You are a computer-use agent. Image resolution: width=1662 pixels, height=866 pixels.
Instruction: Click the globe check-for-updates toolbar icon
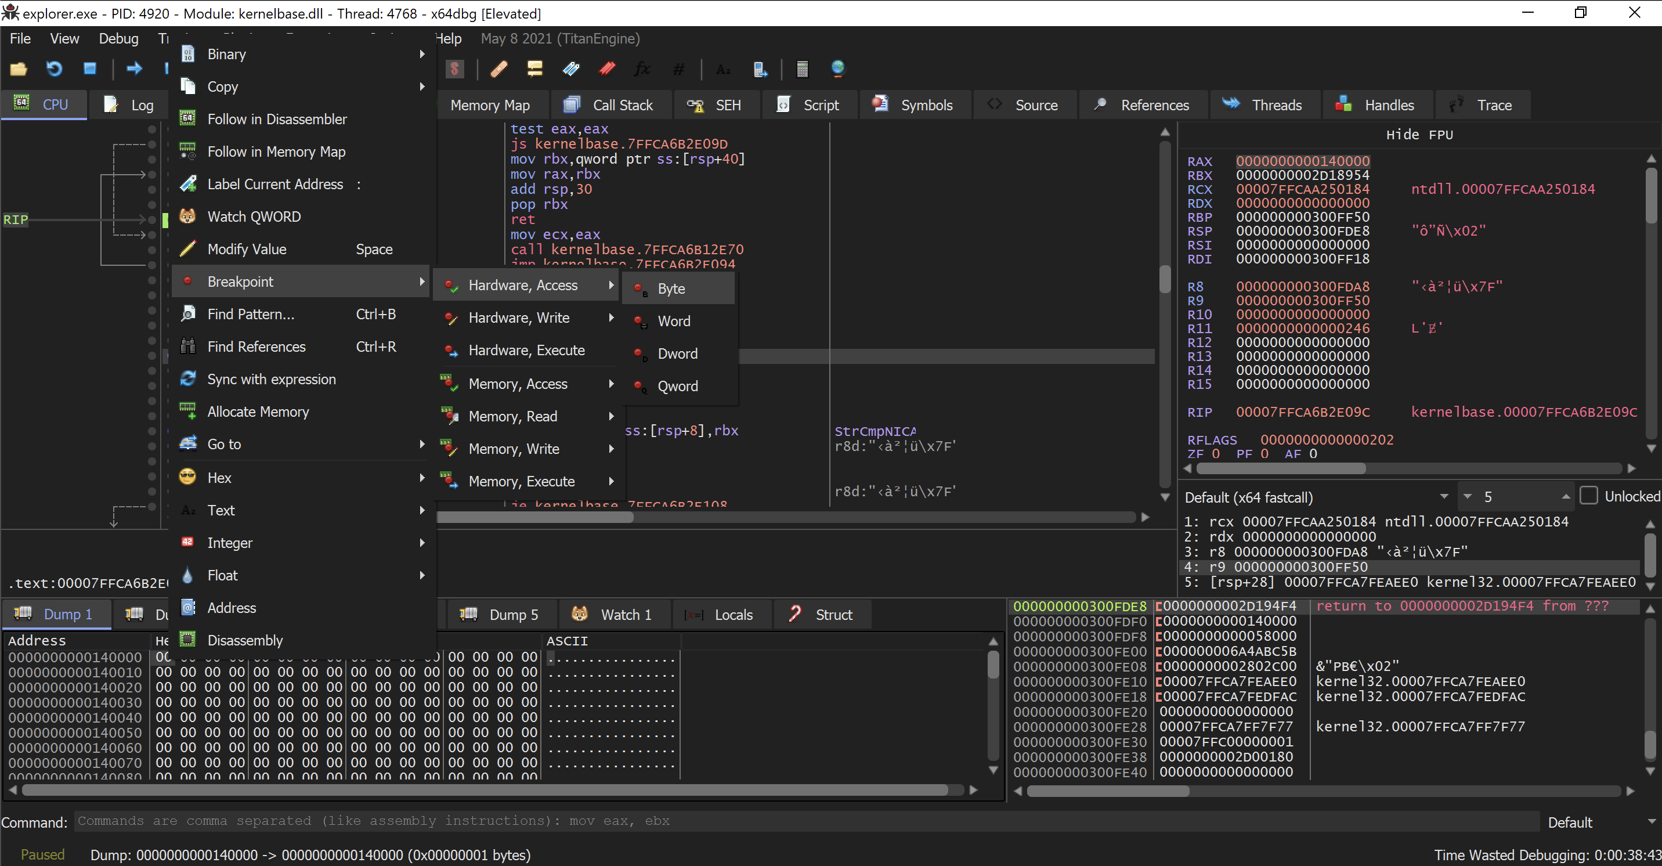point(837,68)
